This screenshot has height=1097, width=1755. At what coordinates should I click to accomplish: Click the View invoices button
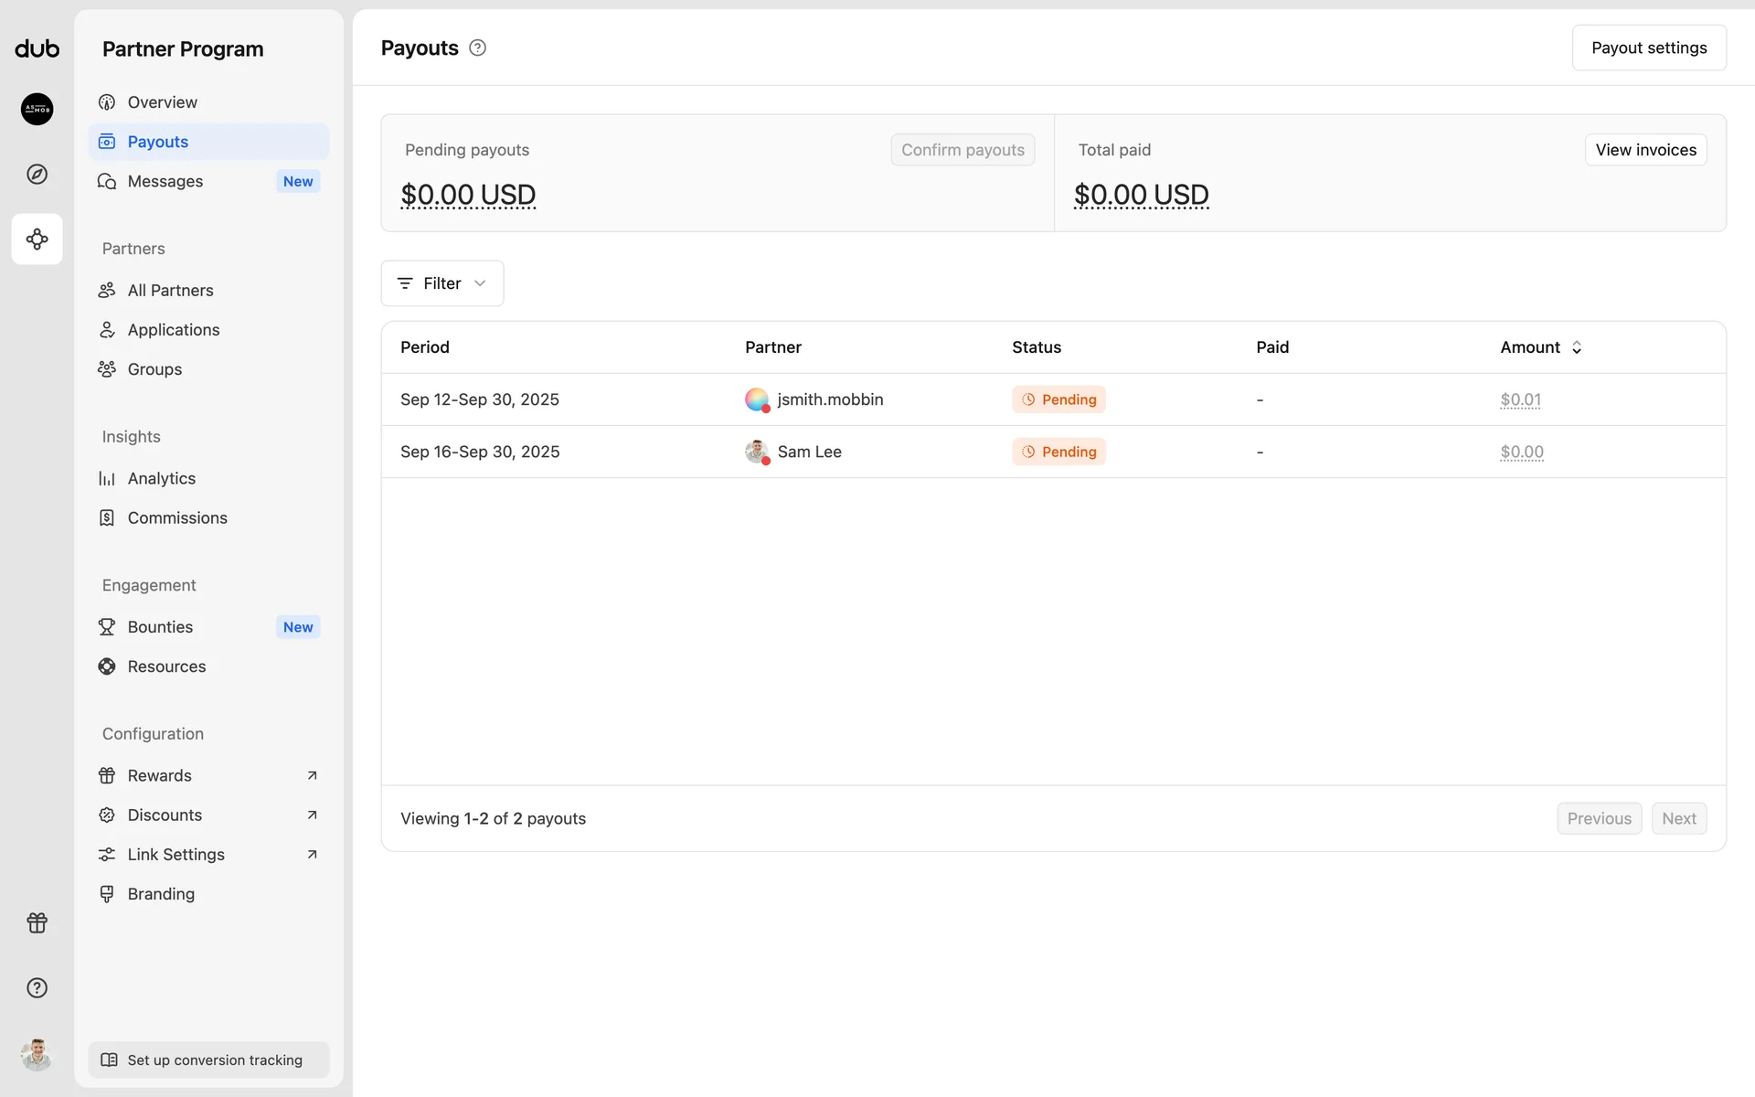[x=1645, y=150]
